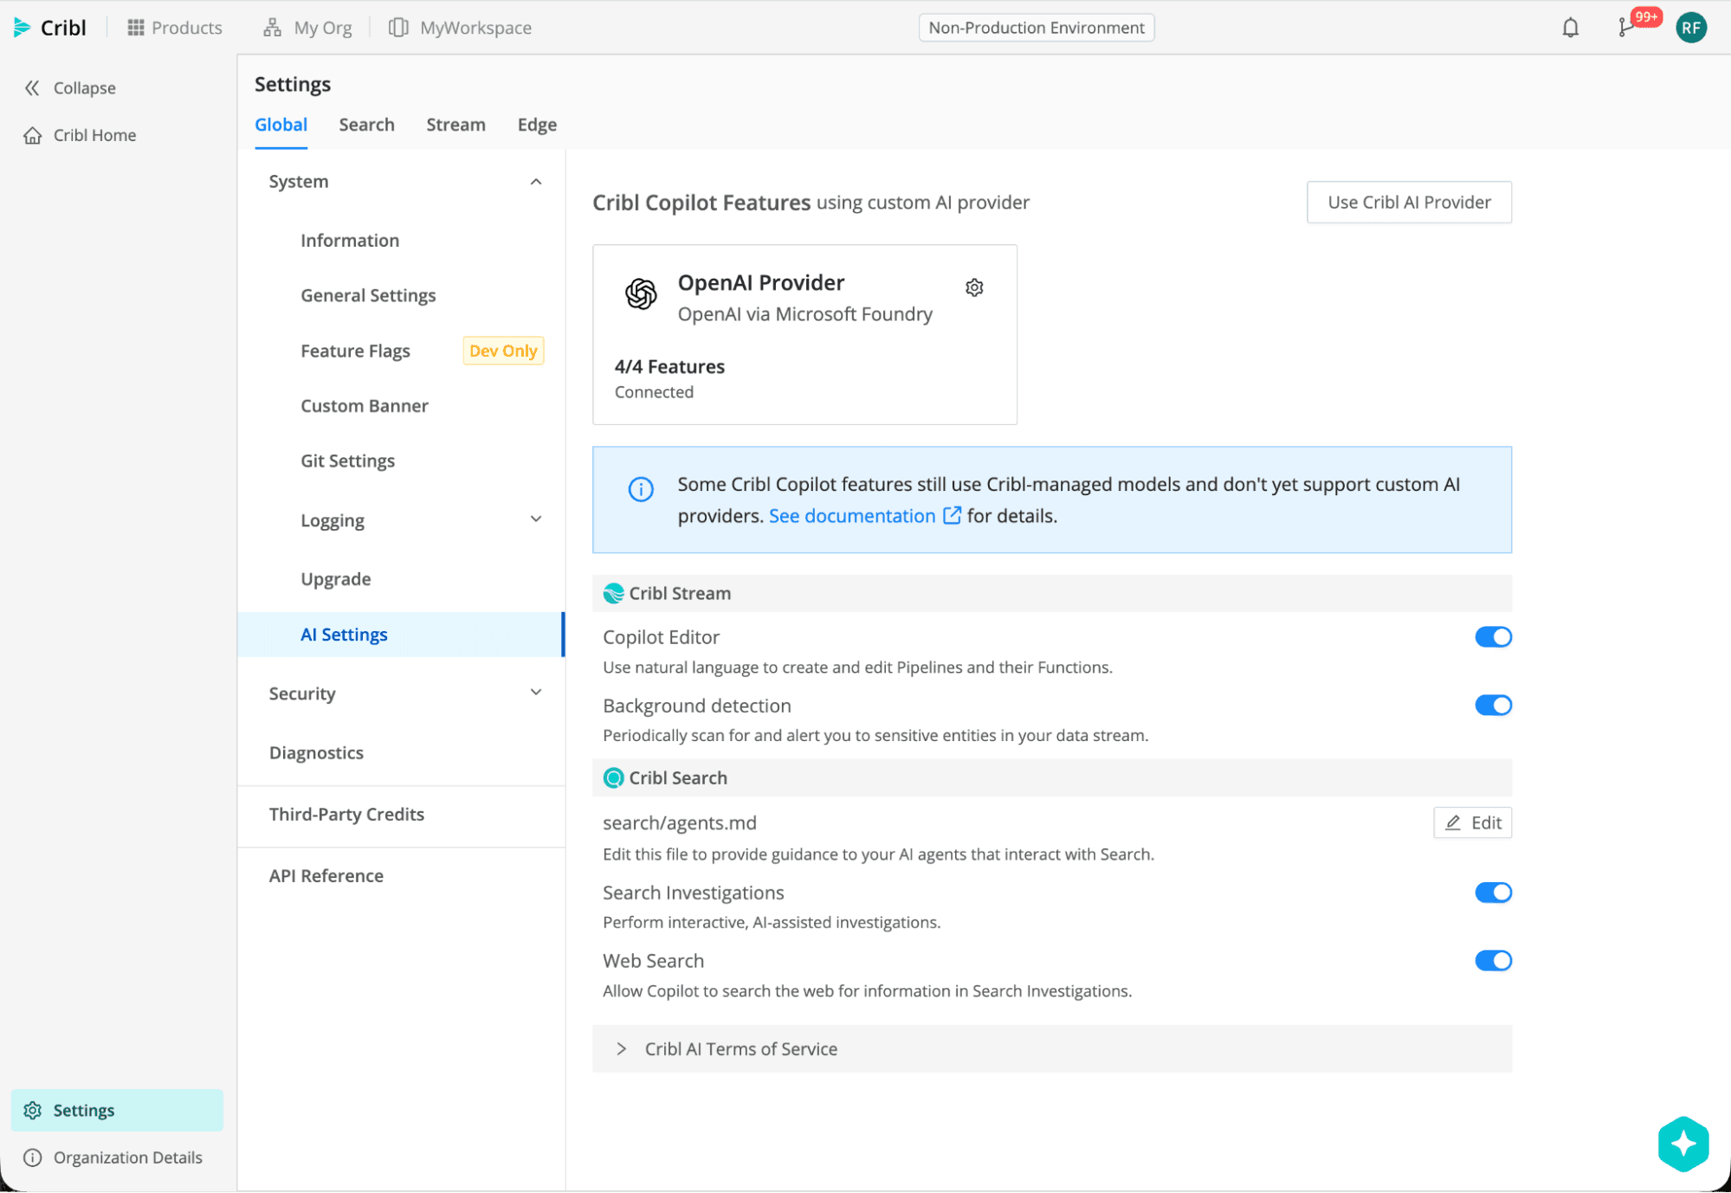The height and width of the screenshot is (1193, 1731).
Task: Click the Copilot sparkle icon
Action: click(x=1683, y=1144)
